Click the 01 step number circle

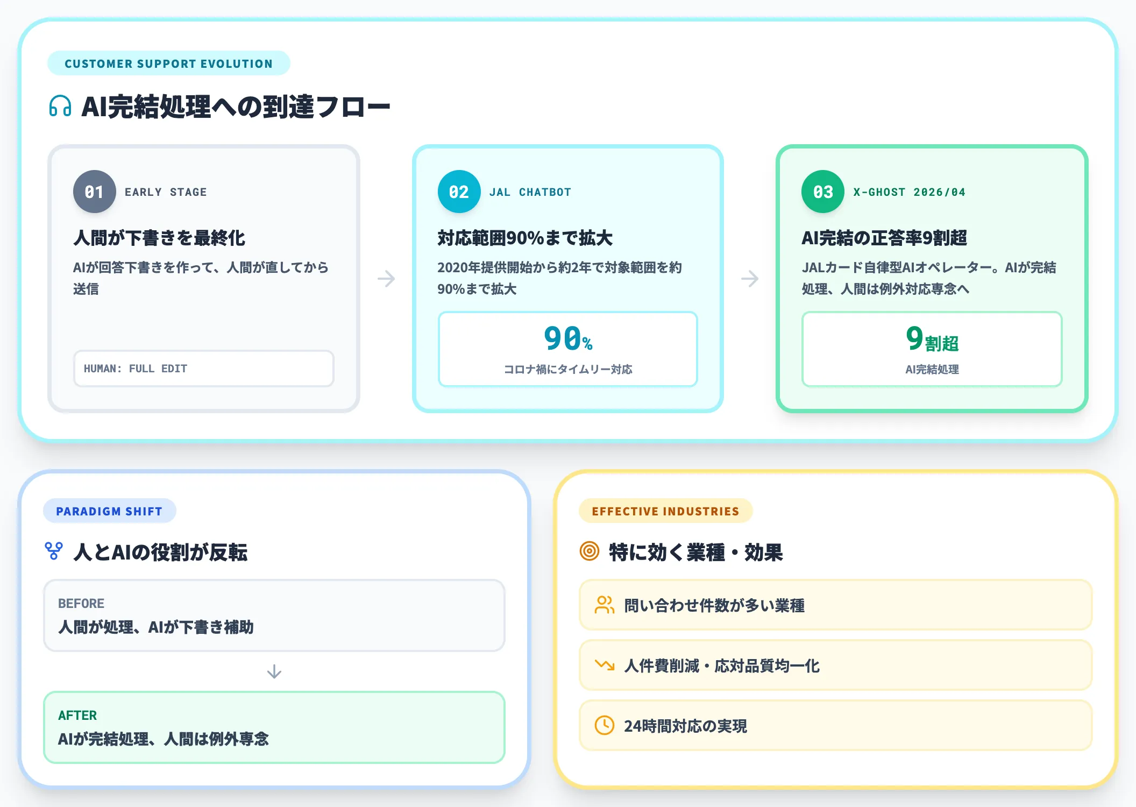coord(95,192)
